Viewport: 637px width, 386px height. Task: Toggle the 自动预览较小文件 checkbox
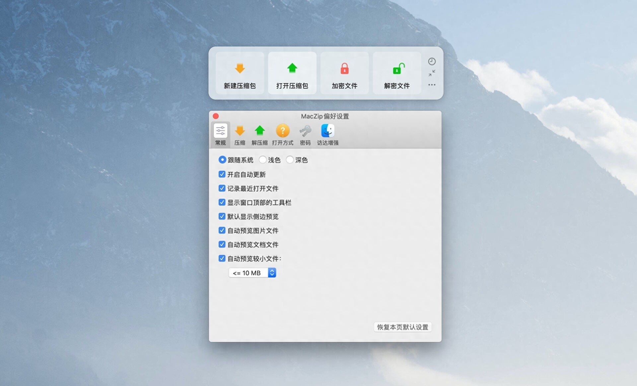pos(222,259)
